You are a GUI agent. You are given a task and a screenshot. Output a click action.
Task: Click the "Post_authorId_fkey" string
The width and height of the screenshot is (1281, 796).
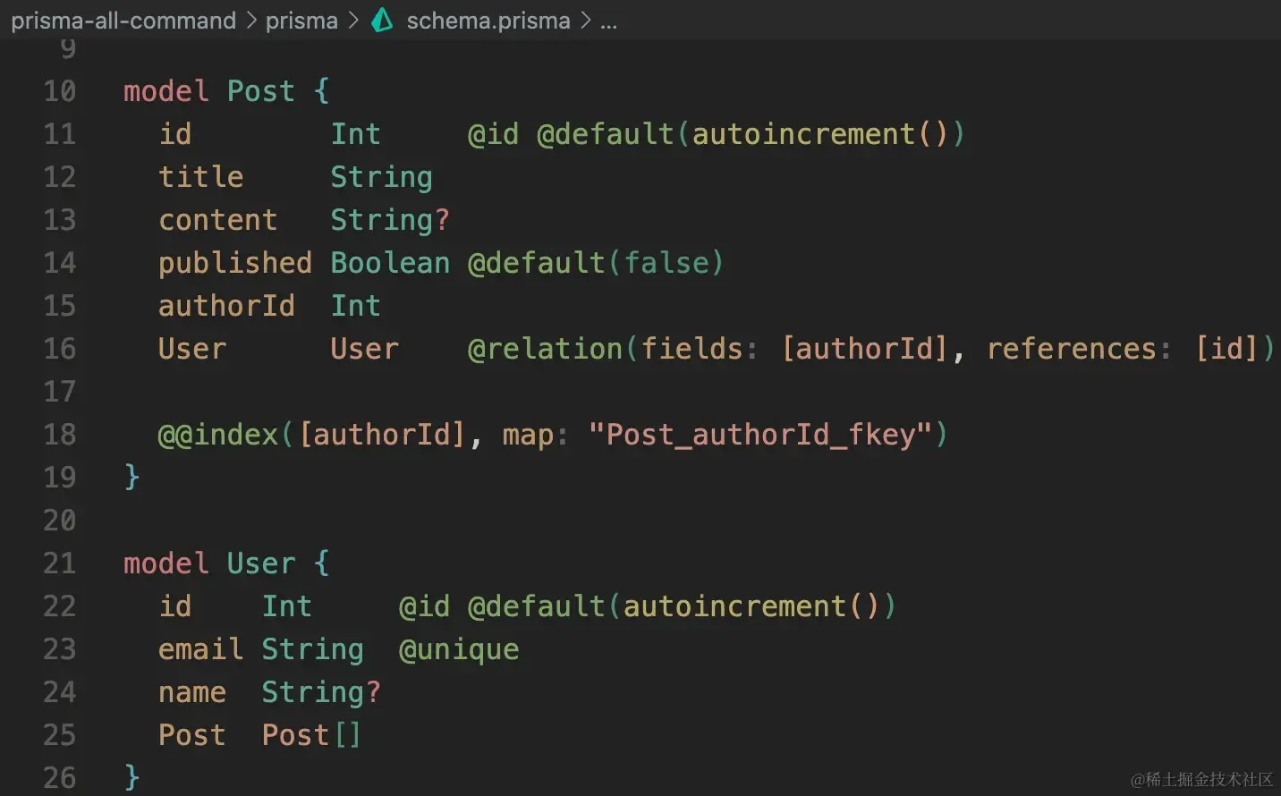point(760,435)
